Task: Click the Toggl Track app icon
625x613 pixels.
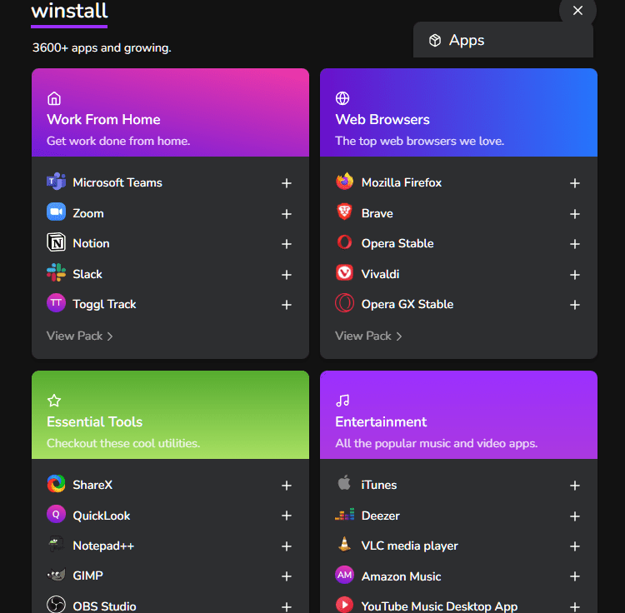Action: (56, 303)
